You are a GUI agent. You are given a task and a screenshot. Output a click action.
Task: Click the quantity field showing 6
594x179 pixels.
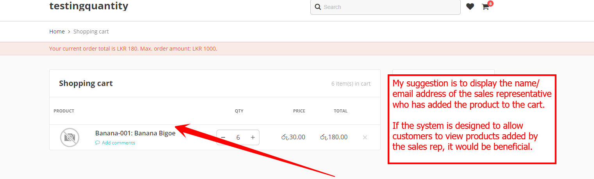(x=238, y=137)
